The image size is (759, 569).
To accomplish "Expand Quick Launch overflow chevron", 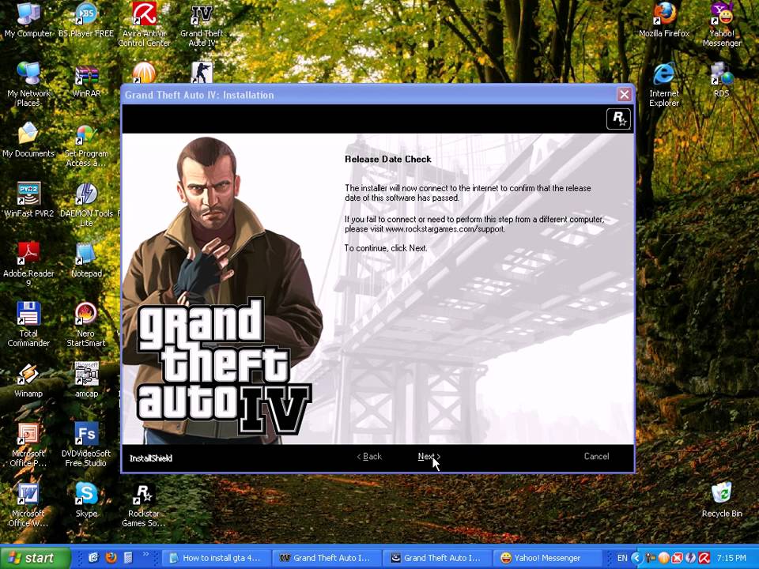I will 145,554.
